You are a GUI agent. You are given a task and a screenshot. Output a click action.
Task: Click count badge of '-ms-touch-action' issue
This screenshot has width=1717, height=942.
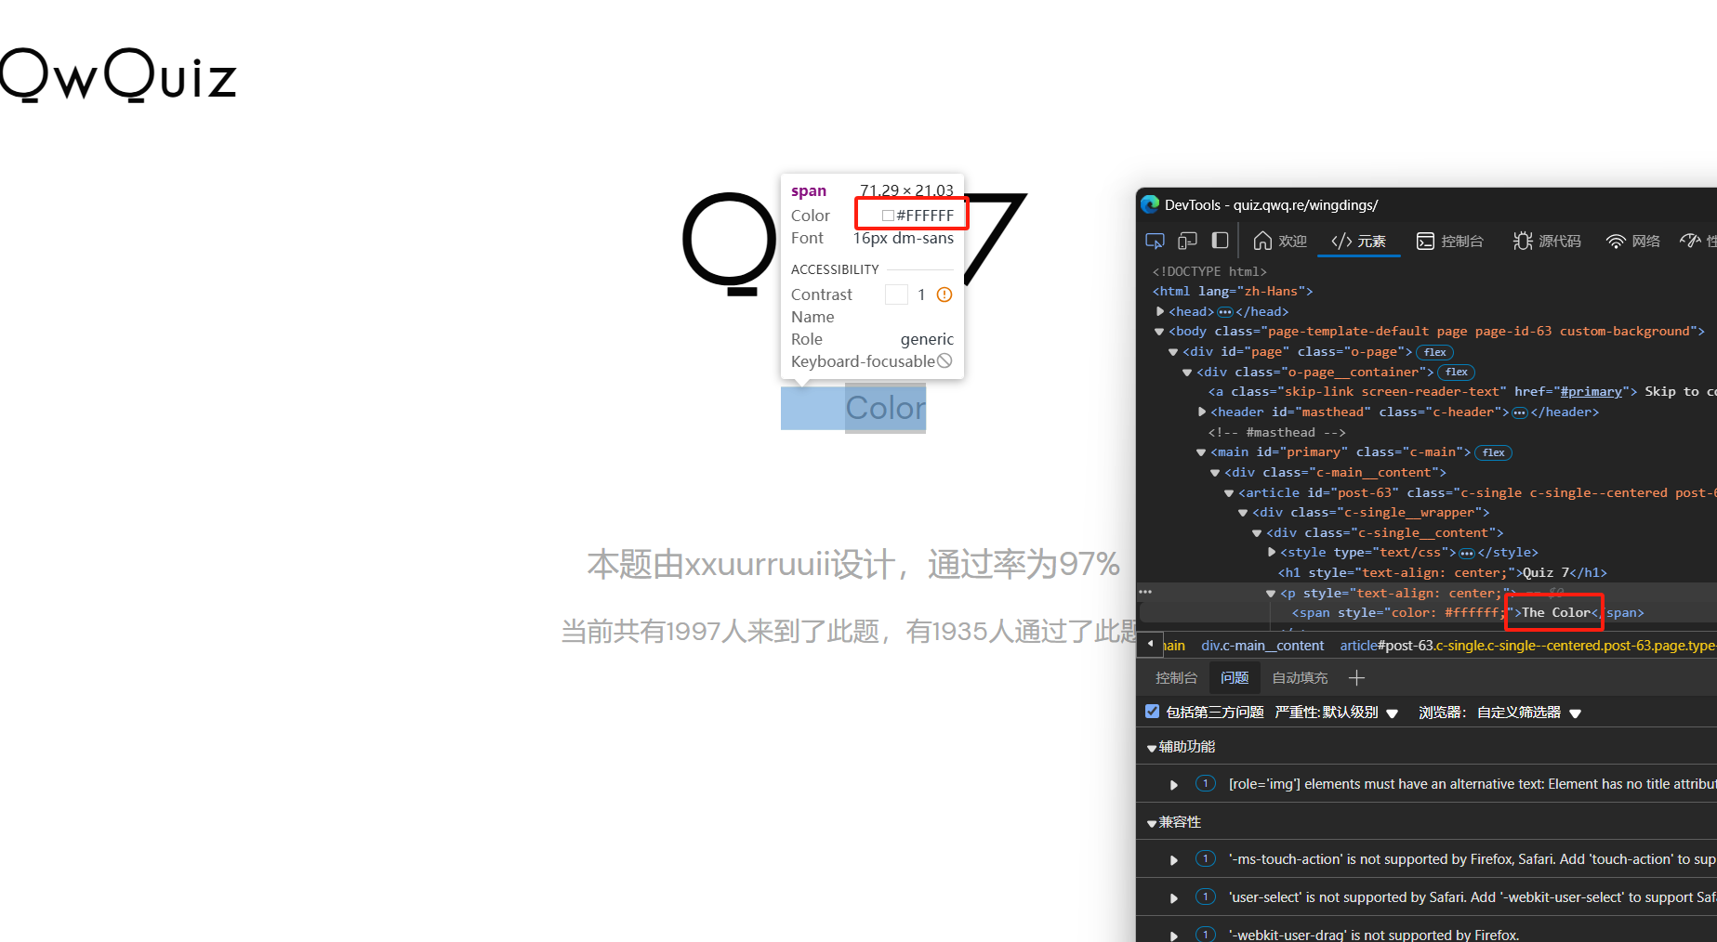1205,858
